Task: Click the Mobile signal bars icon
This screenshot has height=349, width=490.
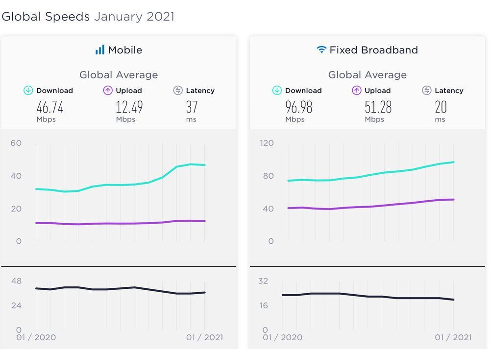Action: click(x=100, y=50)
